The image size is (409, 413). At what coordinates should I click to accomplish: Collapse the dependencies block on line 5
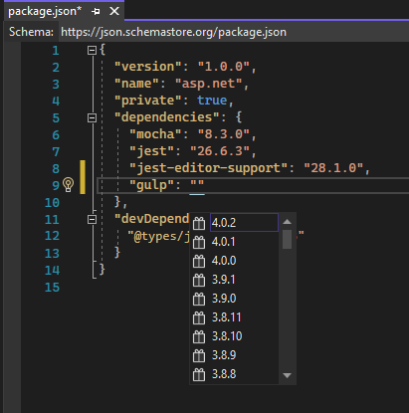tap(92, 117)
